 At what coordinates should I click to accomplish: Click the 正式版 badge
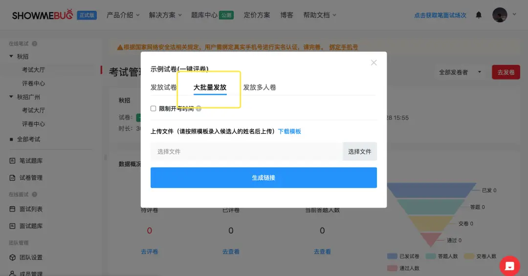tap(87, 15)
